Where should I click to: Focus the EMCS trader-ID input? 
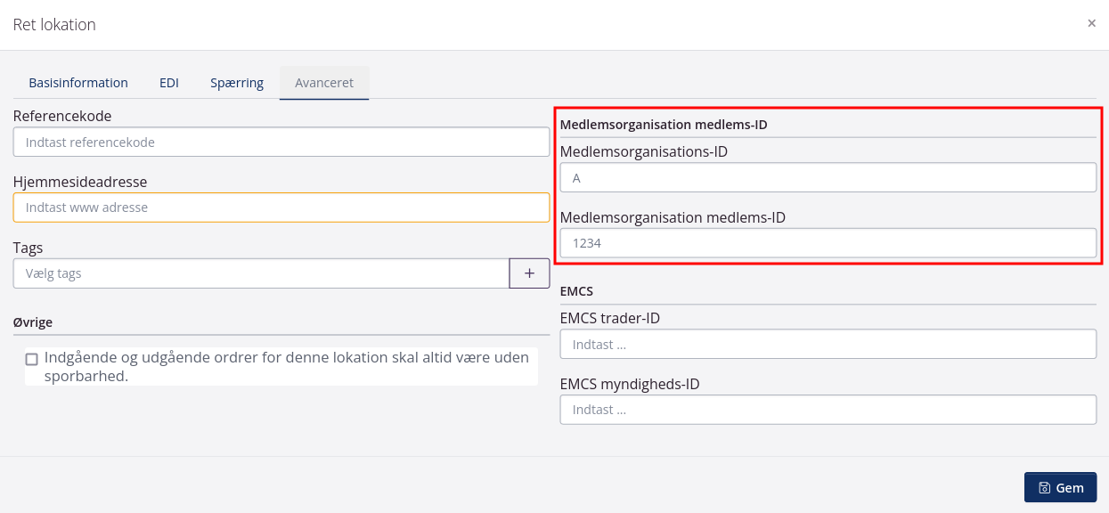pos(828,344)
